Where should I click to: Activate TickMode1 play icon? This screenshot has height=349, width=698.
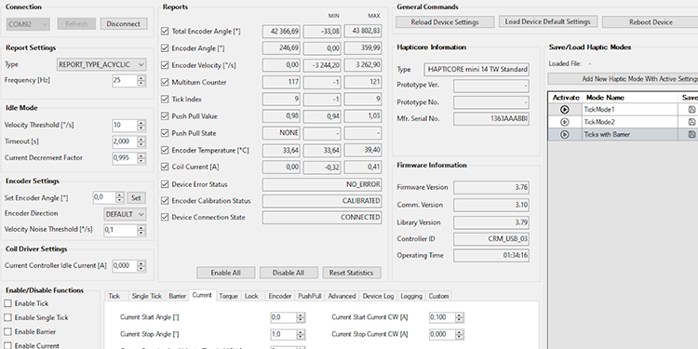tap(565, 109)
